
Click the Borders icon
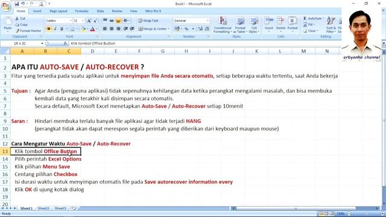click(72, 29)
